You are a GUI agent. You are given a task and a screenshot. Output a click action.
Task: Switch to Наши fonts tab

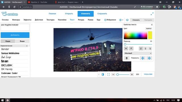click(x=8, y=41)
